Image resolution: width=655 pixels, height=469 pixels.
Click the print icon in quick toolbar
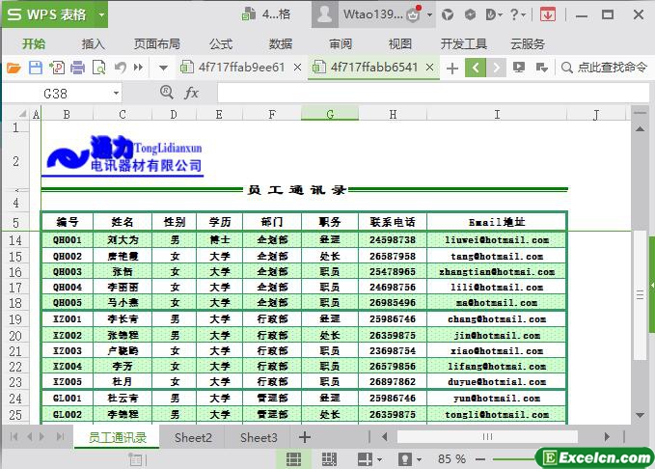[77, 68]
